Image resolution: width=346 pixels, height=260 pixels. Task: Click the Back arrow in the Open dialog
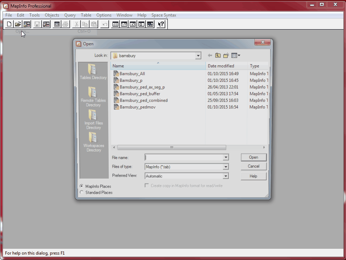tap(210, 56)
